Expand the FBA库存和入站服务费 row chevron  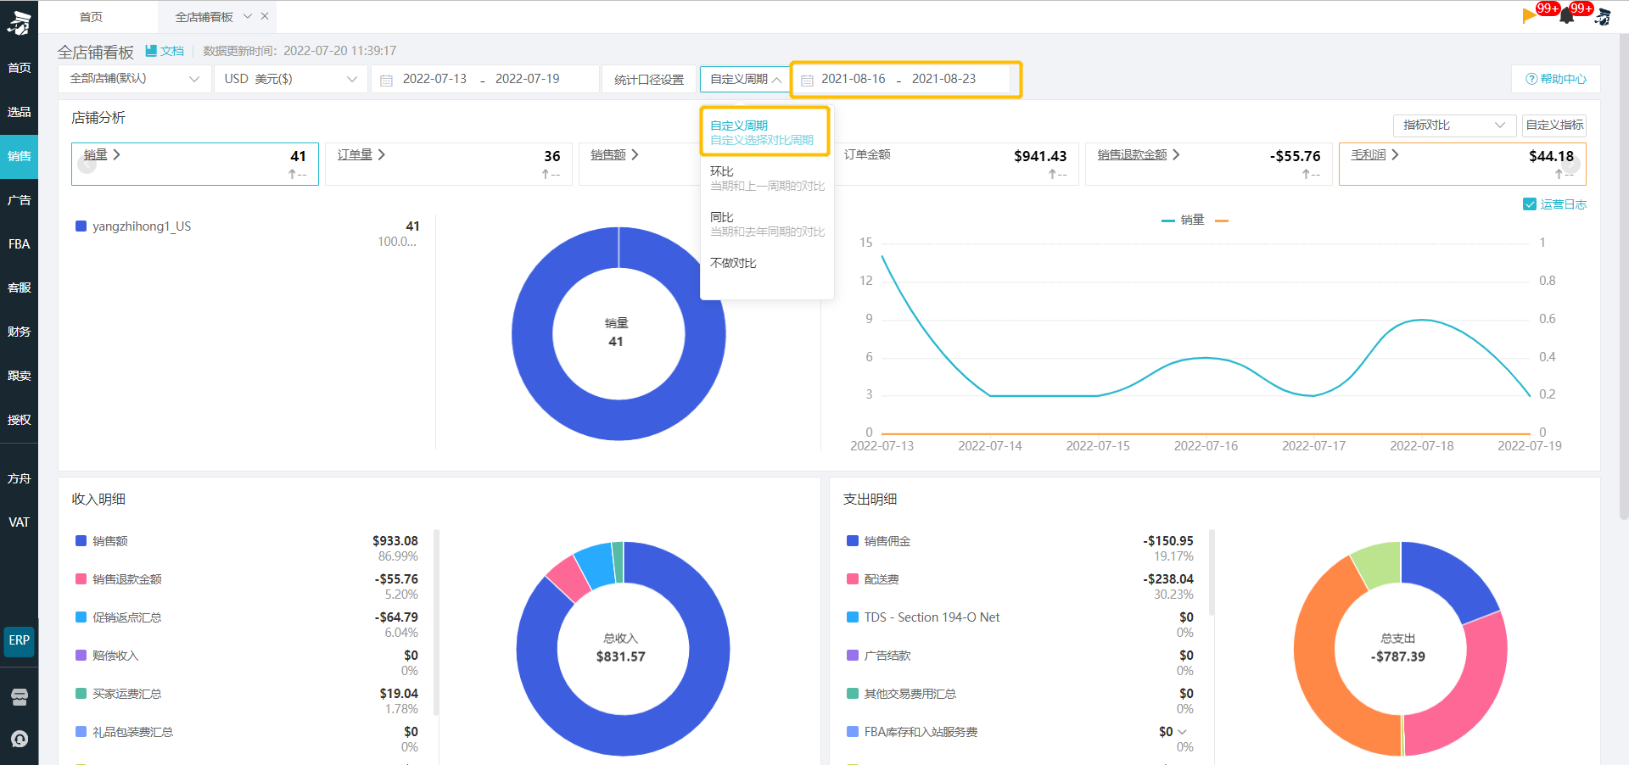pyautogui.click(x=1183, y=732)
